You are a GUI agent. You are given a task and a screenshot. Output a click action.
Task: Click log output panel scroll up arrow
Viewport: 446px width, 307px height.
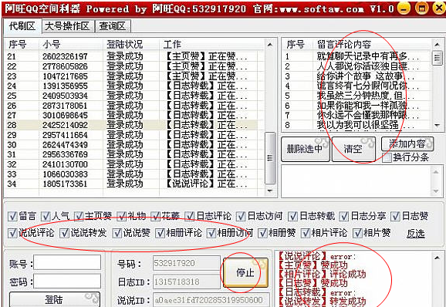click(x=437, y=258)
